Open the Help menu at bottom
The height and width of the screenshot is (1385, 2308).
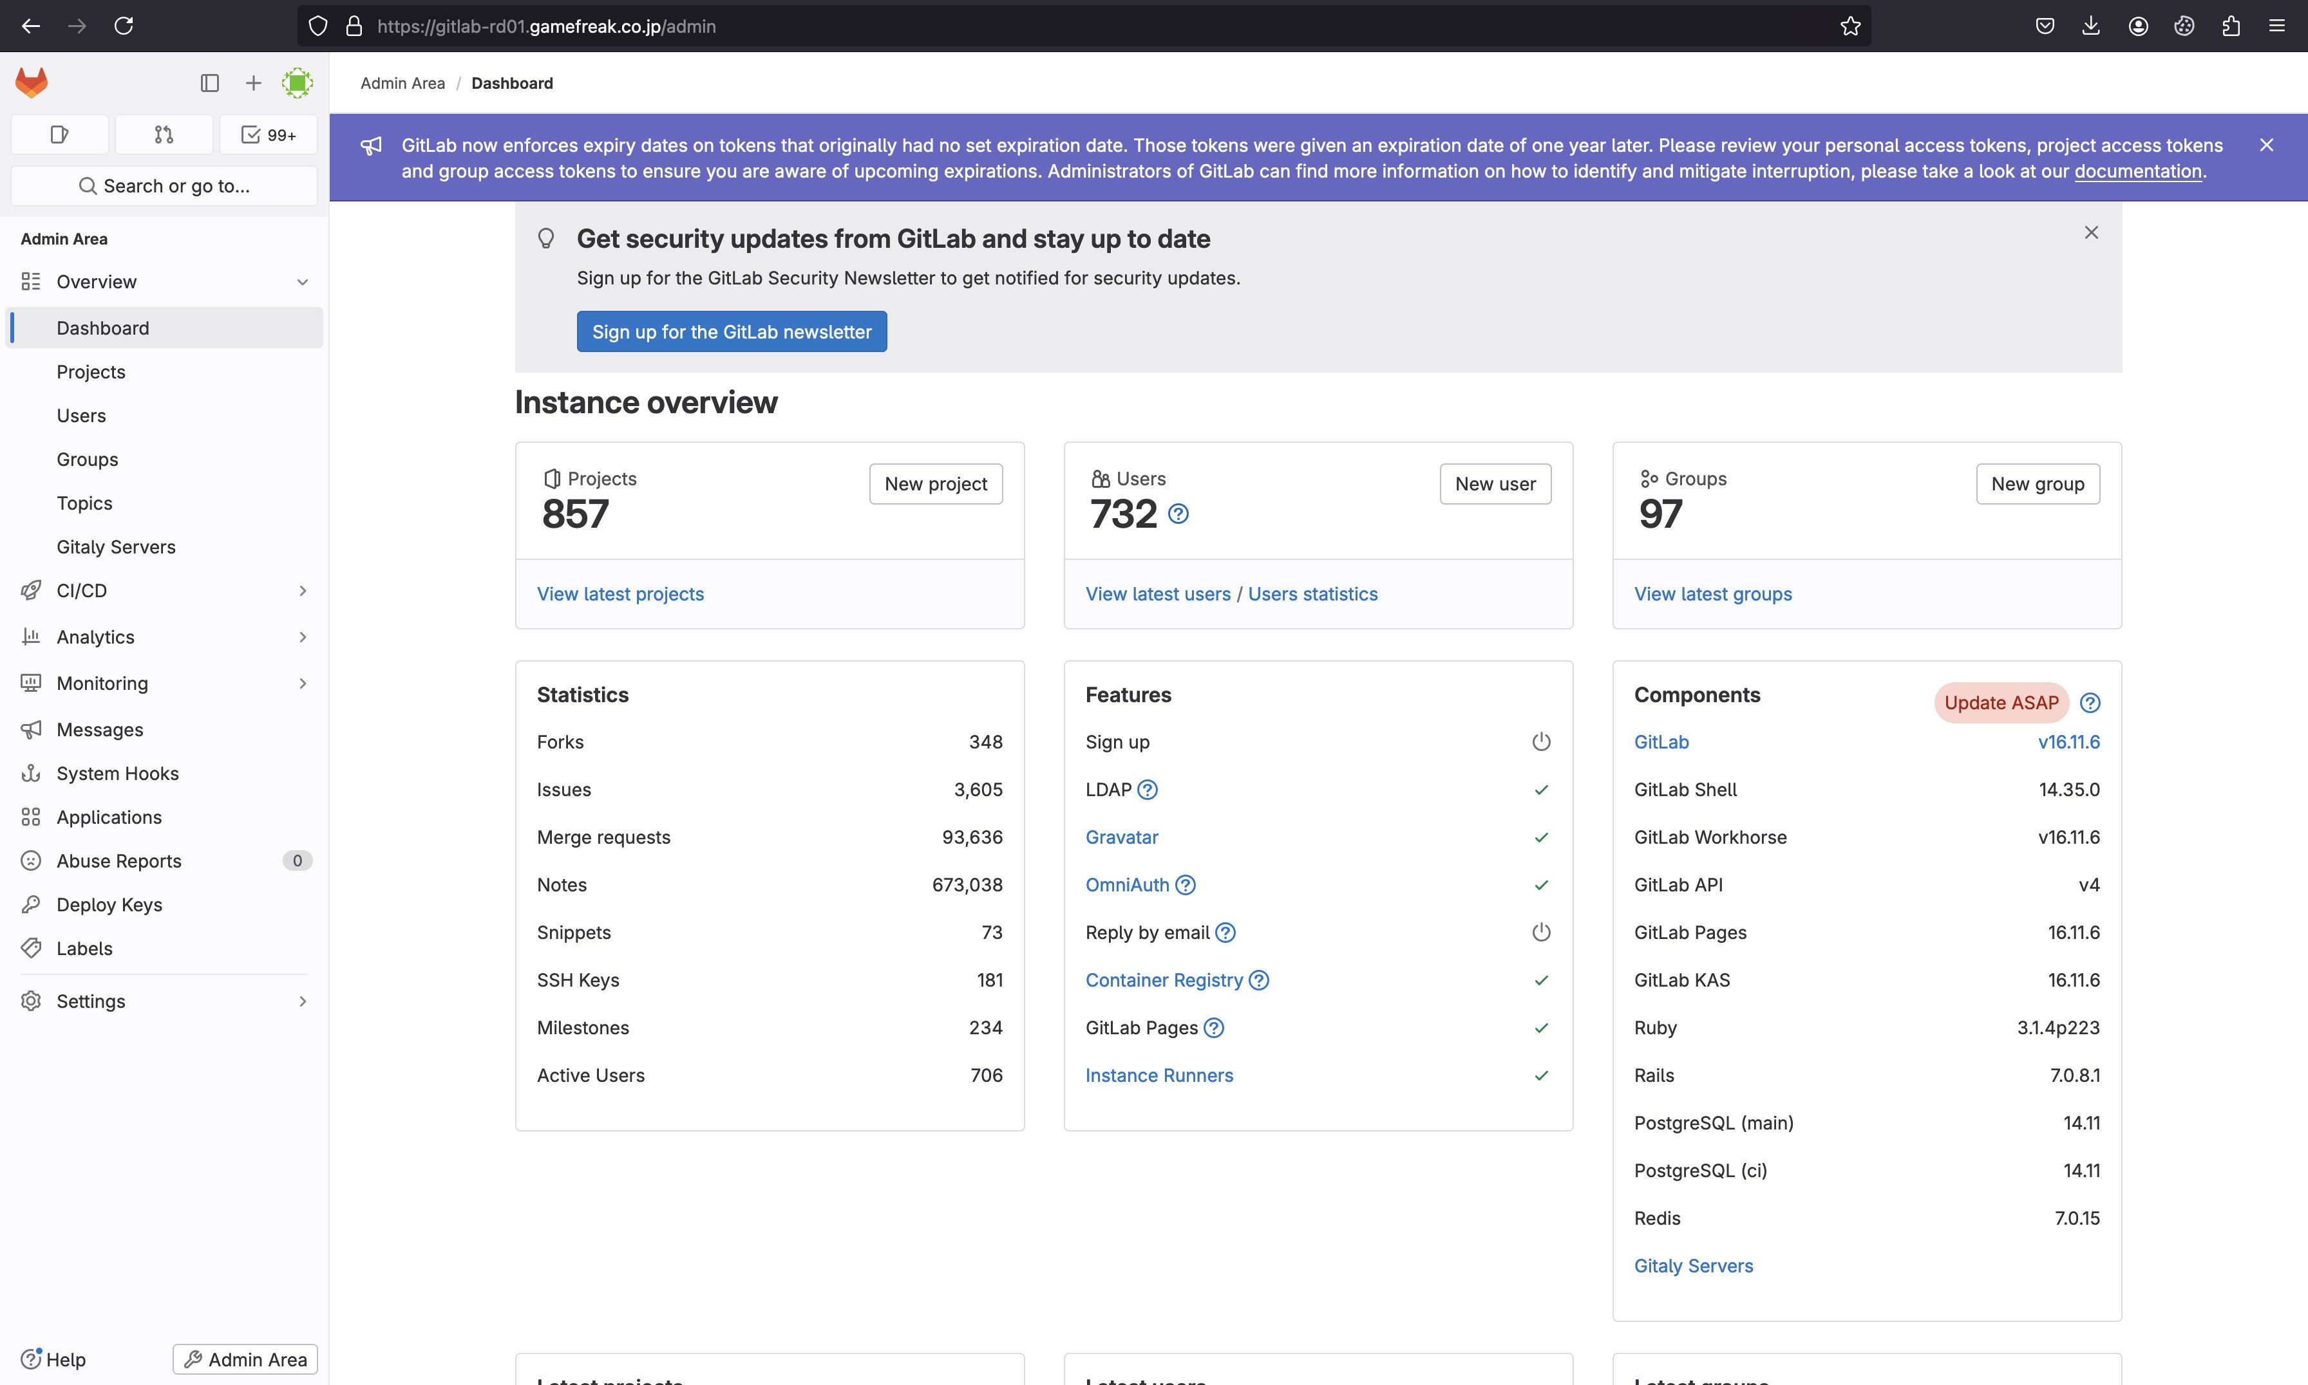click(x=53, y=1360)
